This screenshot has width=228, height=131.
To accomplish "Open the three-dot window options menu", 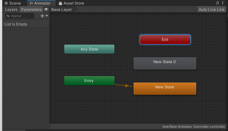I will [x=223, y=3].
